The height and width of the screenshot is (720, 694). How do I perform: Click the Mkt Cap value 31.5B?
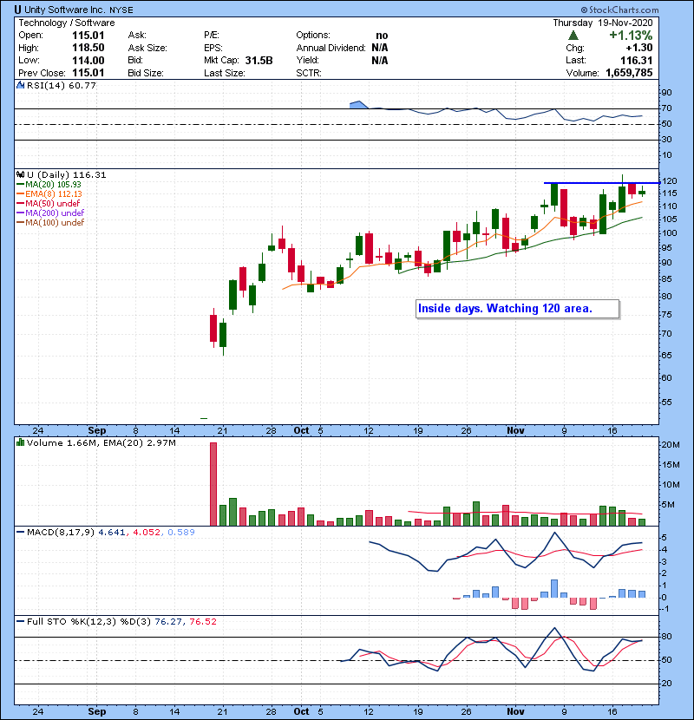click(259, 60)
